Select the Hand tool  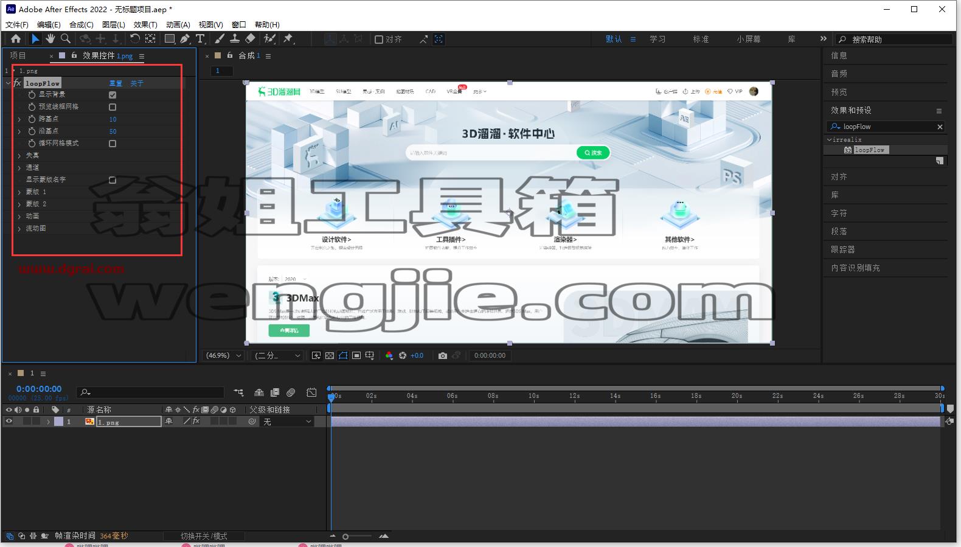[50, 39]
